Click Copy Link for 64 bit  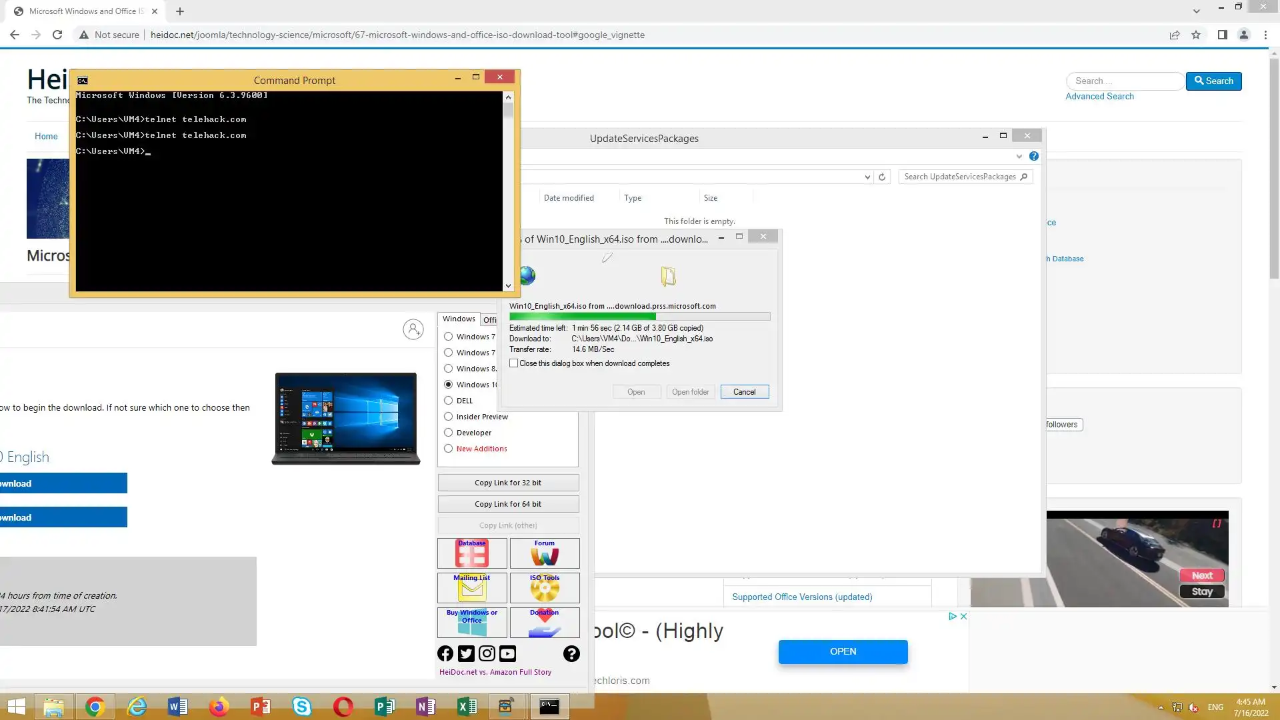pos(508,504)
